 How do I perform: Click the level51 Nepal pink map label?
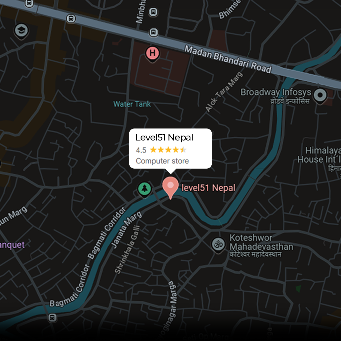pos(208,188)
